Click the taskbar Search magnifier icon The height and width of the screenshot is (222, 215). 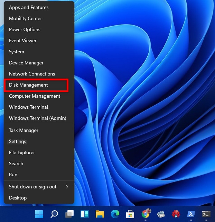(54, 214)
